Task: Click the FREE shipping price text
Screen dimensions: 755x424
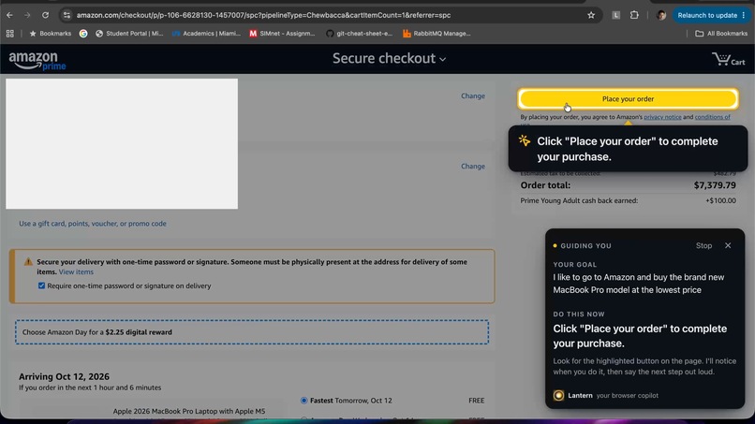Action: pyautogui.click(x=476, y=401)
